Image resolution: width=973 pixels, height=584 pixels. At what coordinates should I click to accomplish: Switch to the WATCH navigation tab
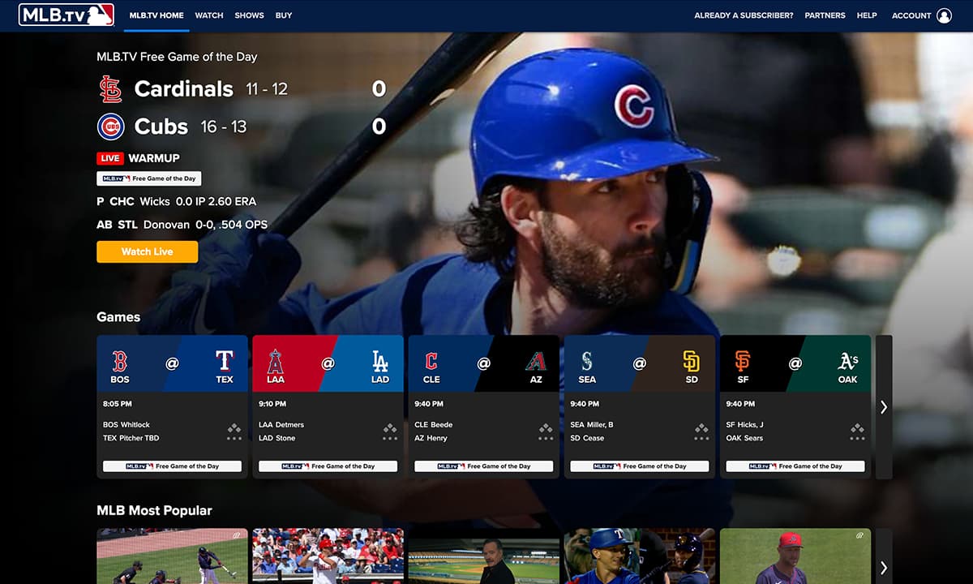click(209, 15)
